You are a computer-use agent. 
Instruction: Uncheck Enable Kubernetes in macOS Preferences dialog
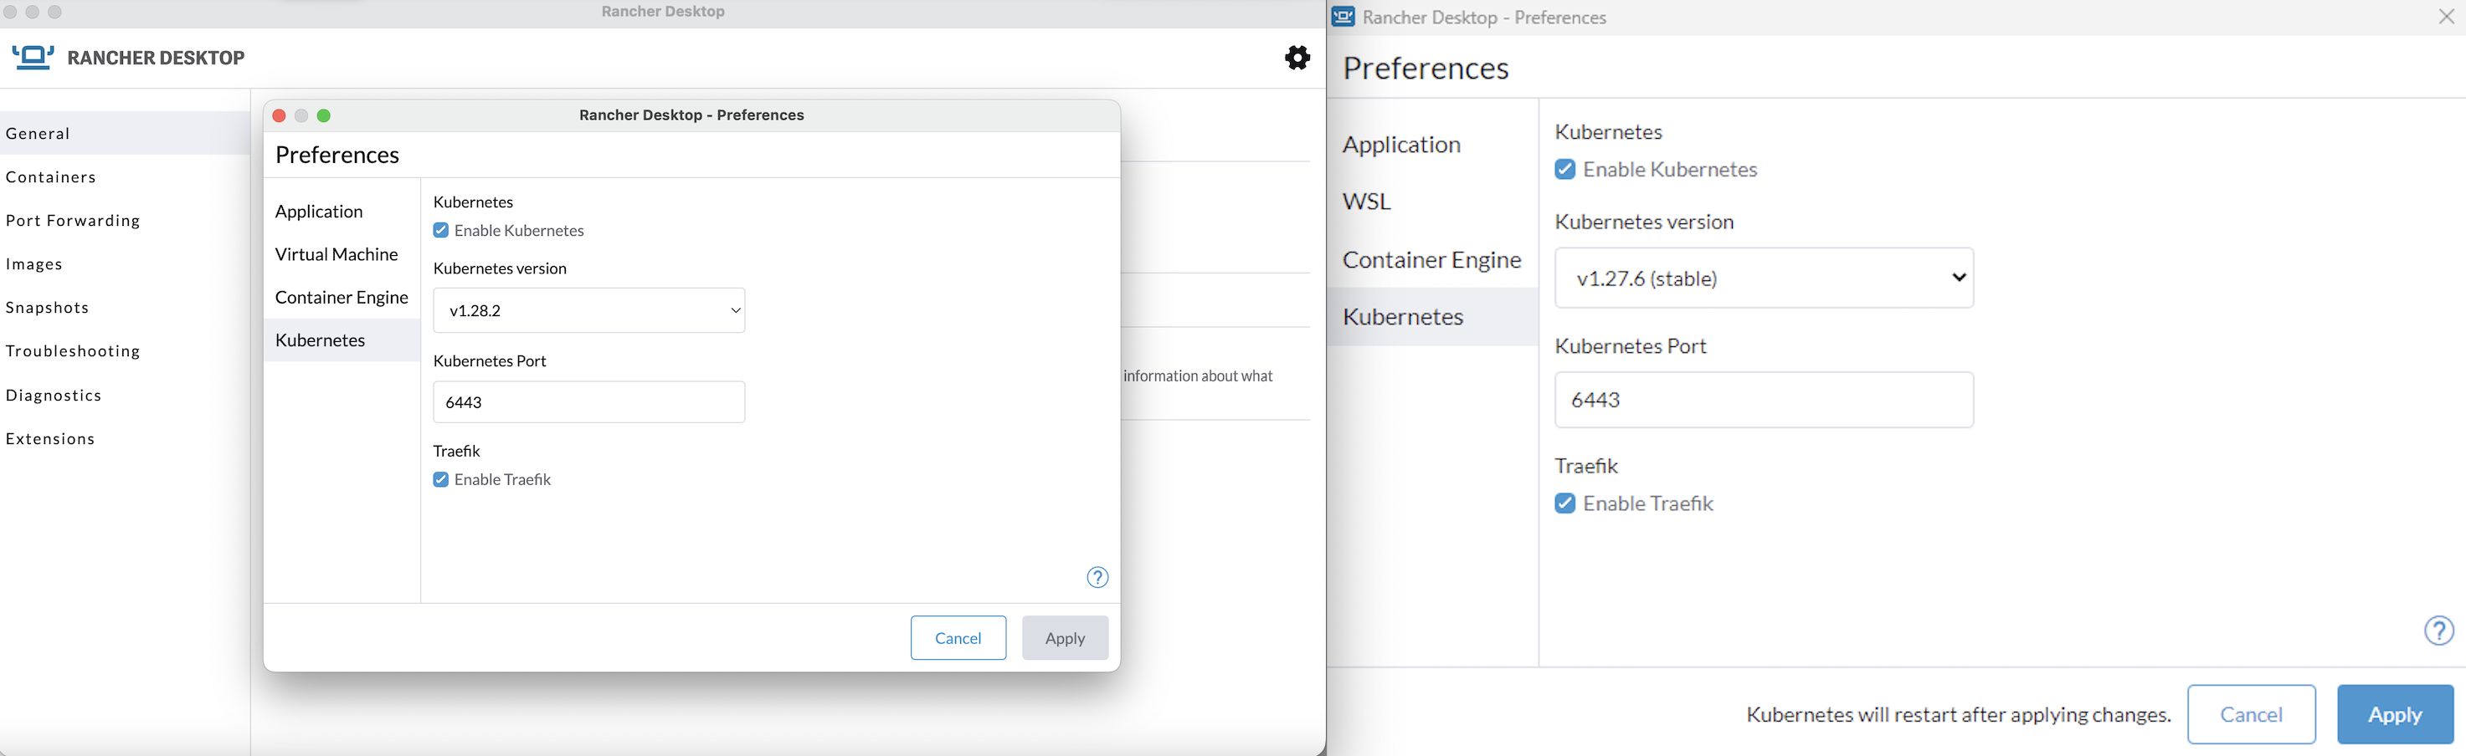tap(440, 231)
